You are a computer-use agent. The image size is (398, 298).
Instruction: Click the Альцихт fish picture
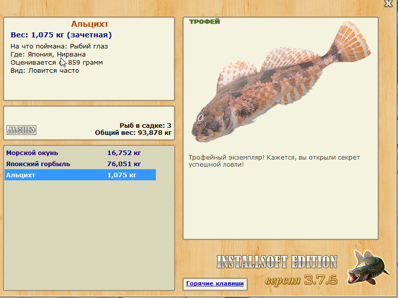tap(281, 82)
